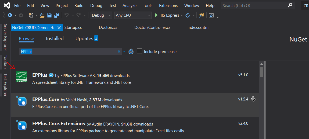Click the Search (Ctrl+Q) box
The height and width of the screenshot is (139, 309).
(x=258, y=6)
